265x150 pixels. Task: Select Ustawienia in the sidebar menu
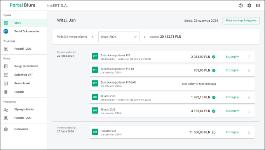pyautogui.click(x=24, y=129)
